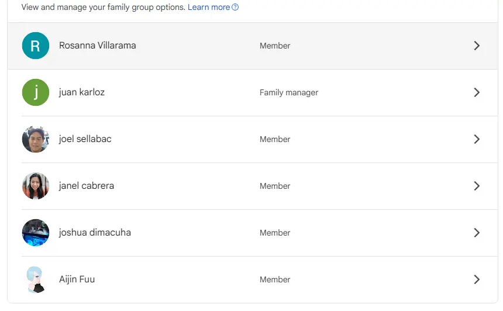Click the Member label for Aijin Fuu
Viewport: 503px width, 311px height.
(275, 279)
